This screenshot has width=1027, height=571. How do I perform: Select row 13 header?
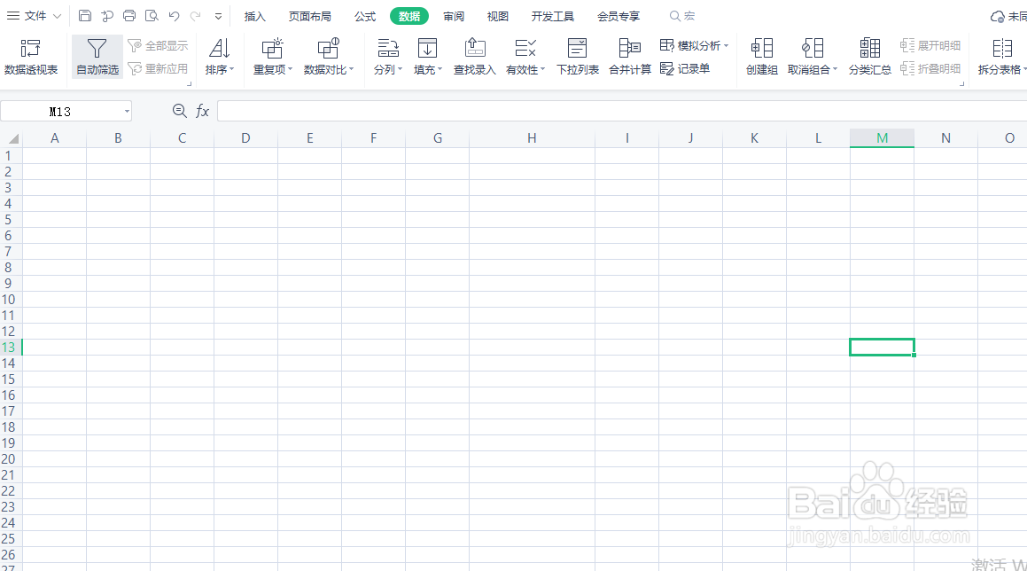(x=11, y=348)
